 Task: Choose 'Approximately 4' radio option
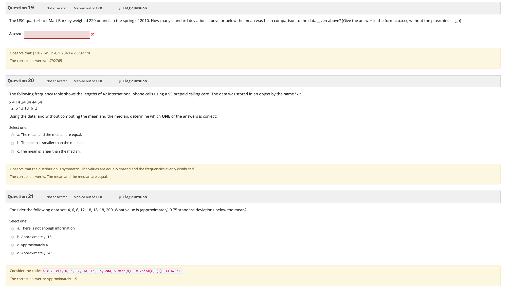(x=12, y=245)
